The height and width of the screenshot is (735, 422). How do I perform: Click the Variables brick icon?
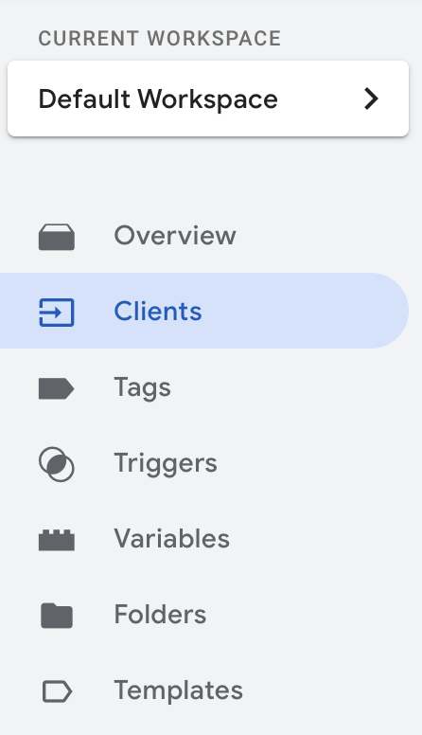(x=56, y=540)
